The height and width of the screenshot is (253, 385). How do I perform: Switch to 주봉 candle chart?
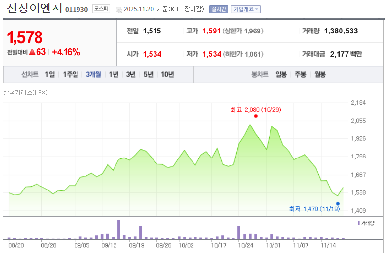click(300, 74)
